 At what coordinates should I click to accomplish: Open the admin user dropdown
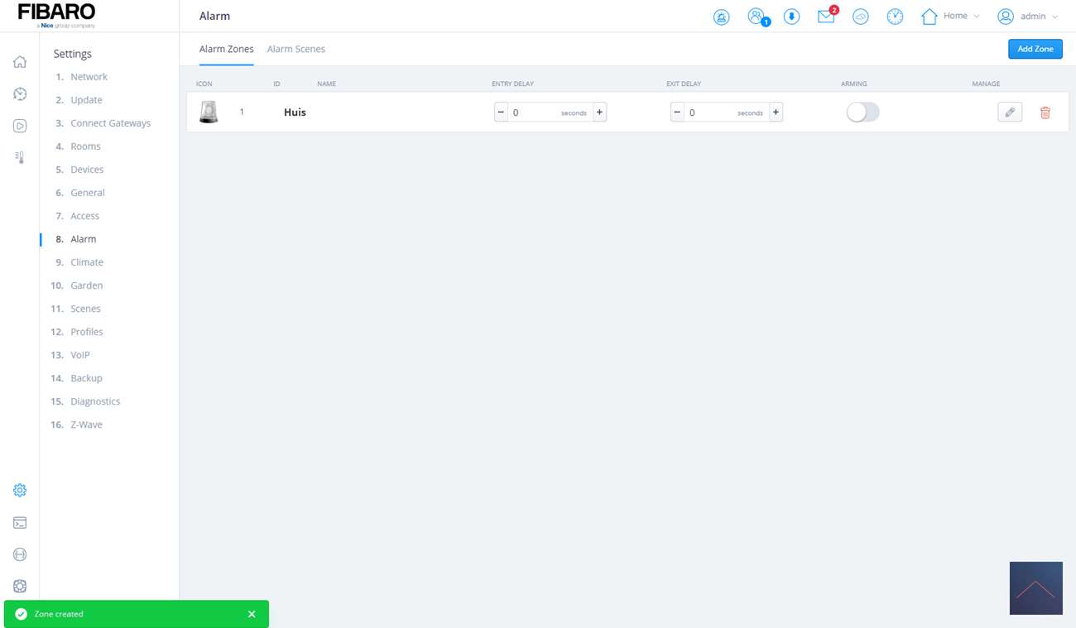click(1028, 17)
